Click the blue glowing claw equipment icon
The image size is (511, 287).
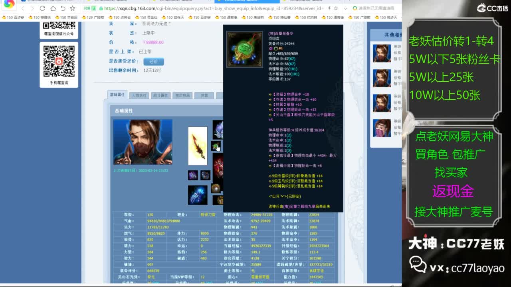(x=198, y=195)
